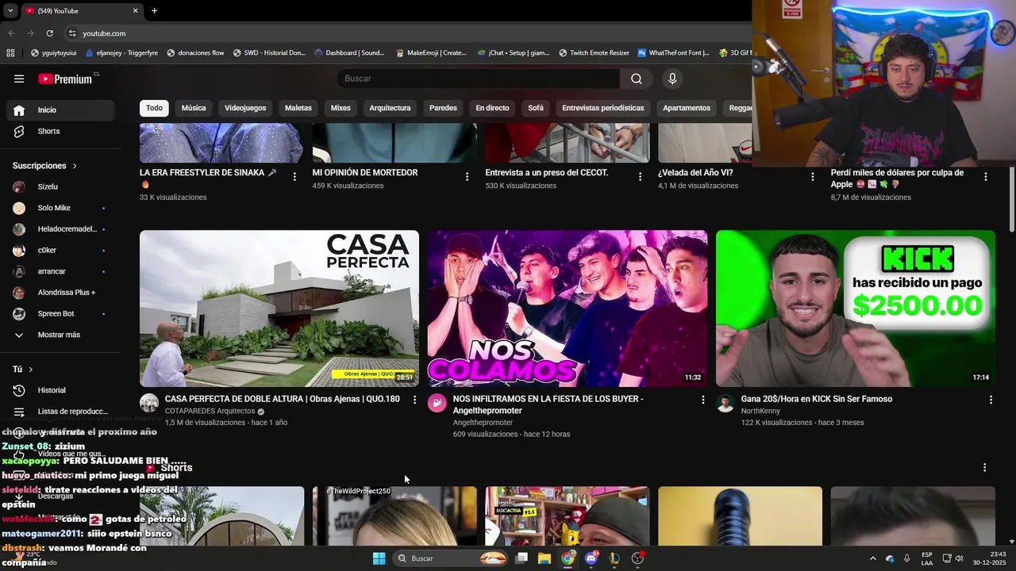Select the Videojuegos filter chip
The height and width of the screenshot is (571, 1016).
tap(245, 108)
